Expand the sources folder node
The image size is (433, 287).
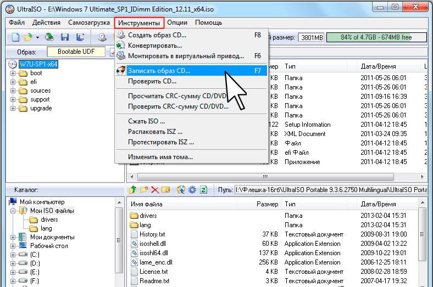tap(13, 91)
